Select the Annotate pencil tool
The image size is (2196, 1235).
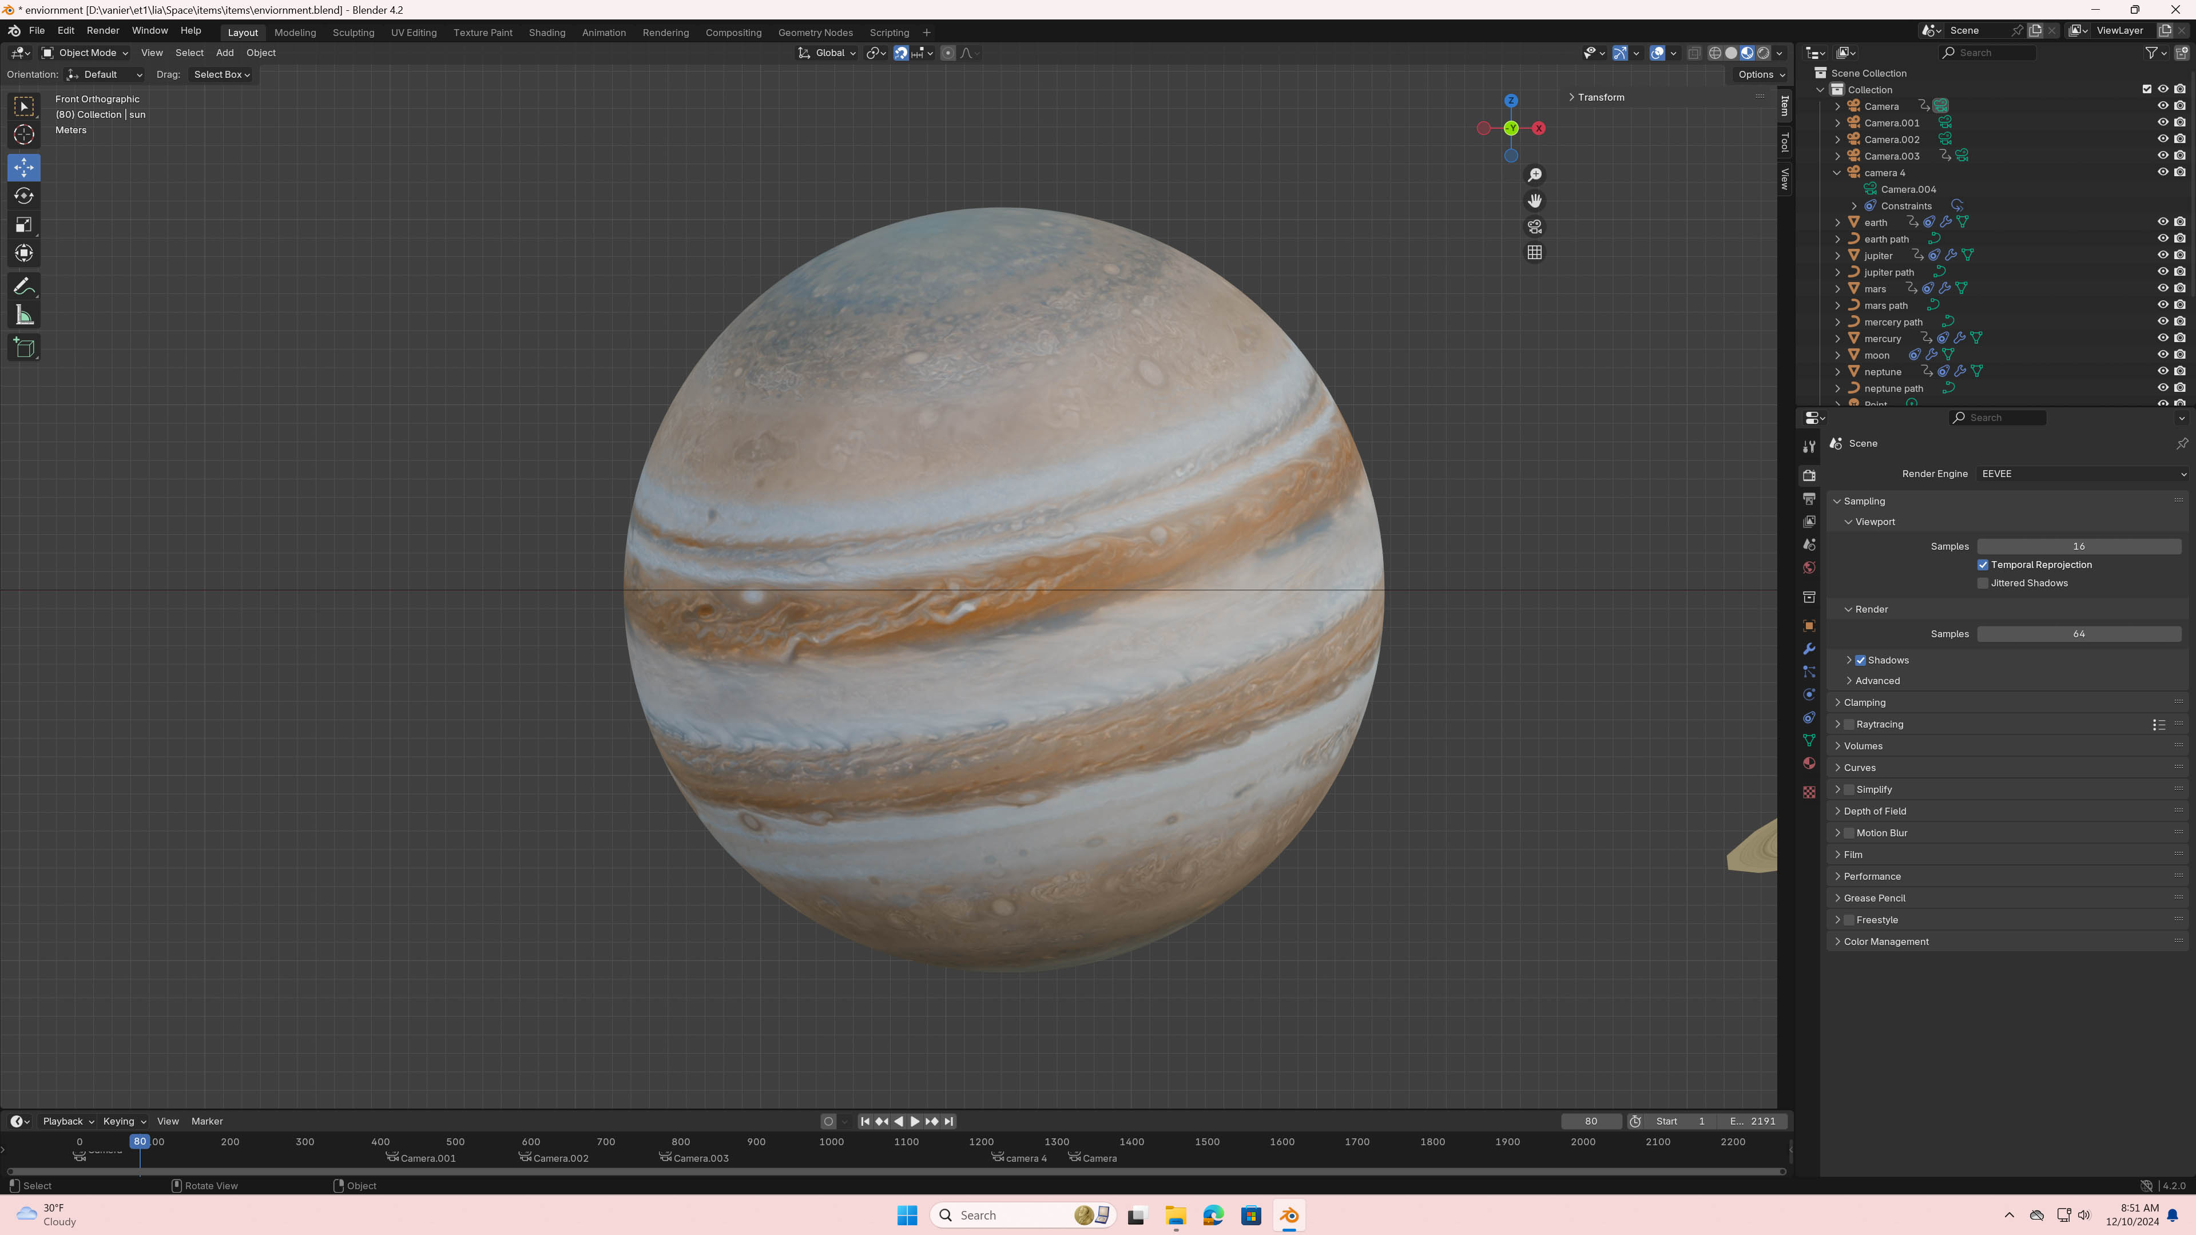[24, 287]
